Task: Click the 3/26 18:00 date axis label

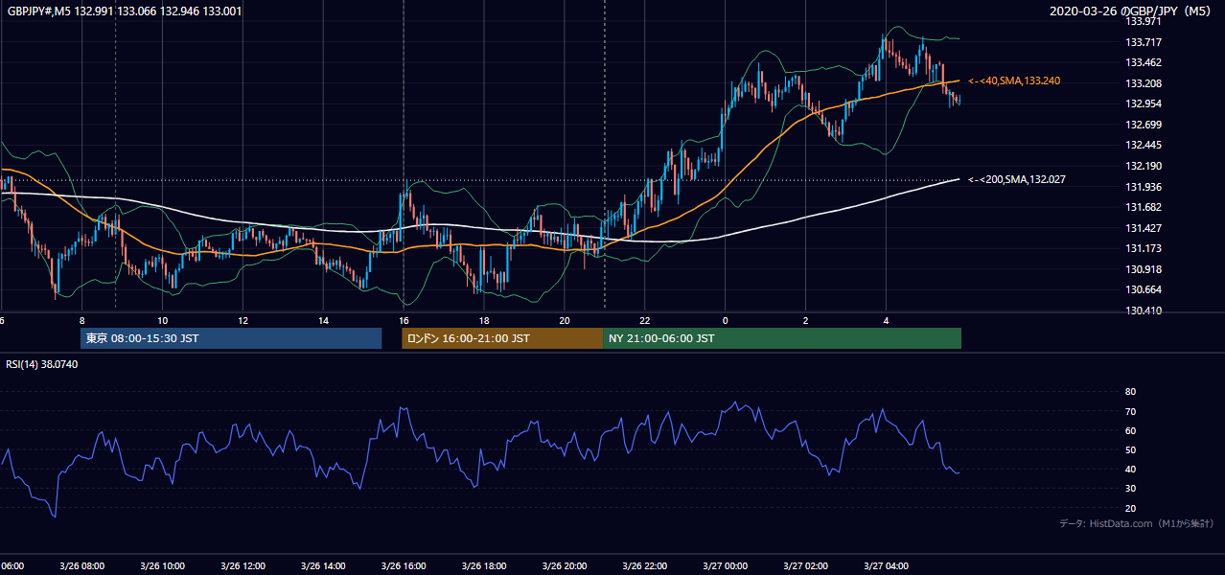Action: 484,566
